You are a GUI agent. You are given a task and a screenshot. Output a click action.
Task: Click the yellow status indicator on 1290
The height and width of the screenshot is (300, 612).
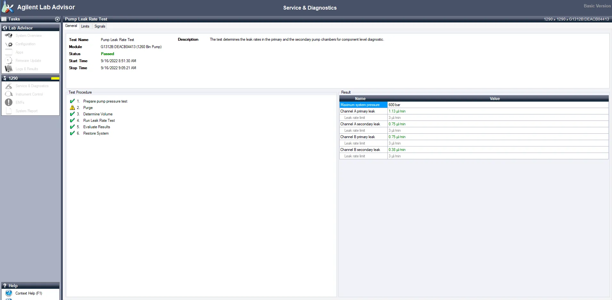(55, 78)
